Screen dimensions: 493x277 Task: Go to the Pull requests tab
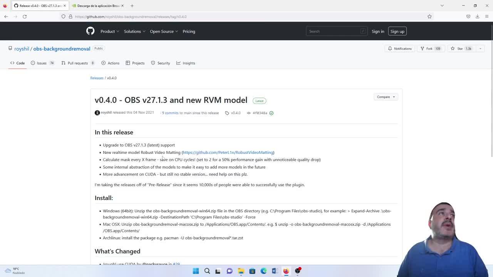pyautogui.click(x=78, y=63)
